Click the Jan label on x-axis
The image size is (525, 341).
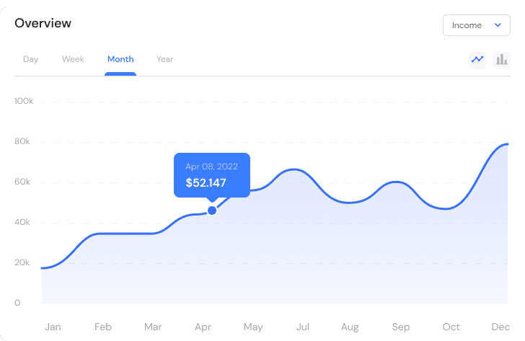pyautogui.click(x=53, y=327)
